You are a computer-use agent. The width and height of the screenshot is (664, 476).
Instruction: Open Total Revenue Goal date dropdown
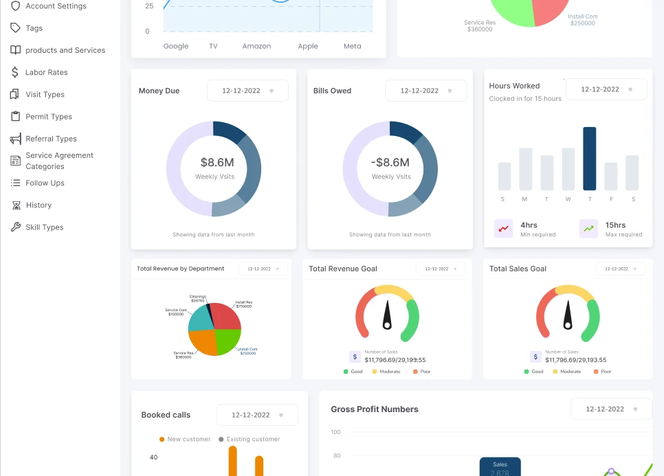click(x=441, y=269)
